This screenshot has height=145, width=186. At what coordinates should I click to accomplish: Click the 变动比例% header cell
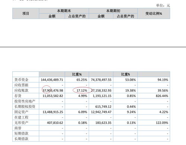154,13
